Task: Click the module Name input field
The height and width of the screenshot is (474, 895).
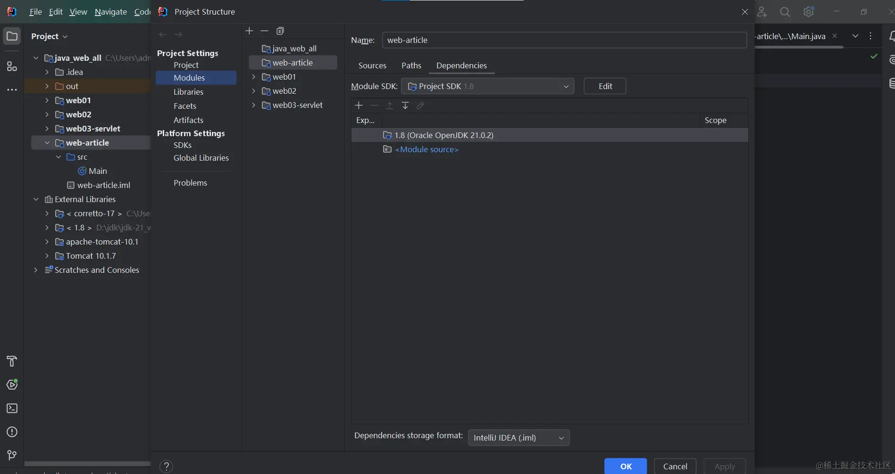Action: (x=564, y=40)
